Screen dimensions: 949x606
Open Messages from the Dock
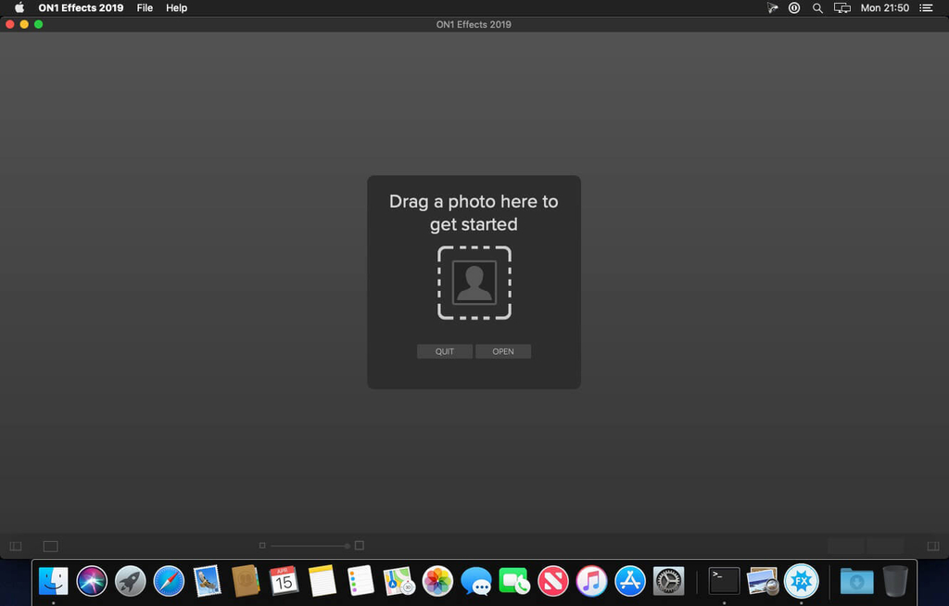click(x=475, y=581)
